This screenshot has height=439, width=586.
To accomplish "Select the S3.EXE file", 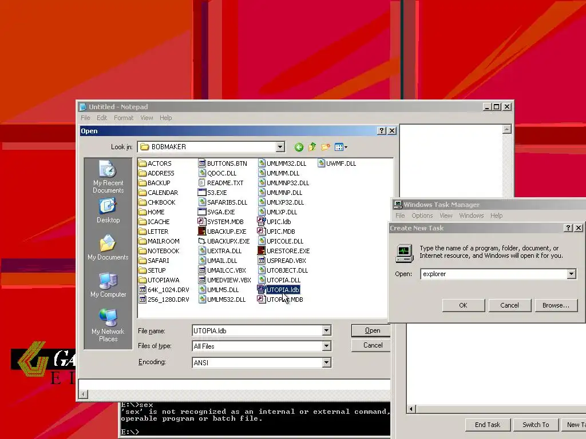I will 213,193.
